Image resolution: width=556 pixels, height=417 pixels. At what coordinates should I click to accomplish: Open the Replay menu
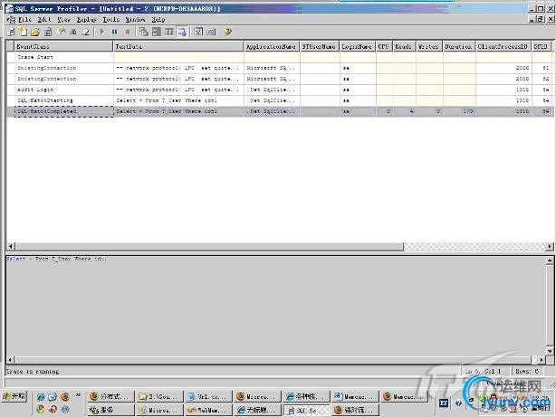click(x=87, y=20)
